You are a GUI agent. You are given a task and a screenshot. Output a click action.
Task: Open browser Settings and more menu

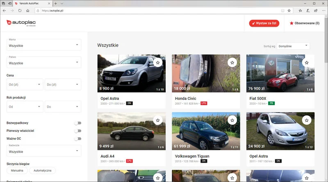point(323,11)
